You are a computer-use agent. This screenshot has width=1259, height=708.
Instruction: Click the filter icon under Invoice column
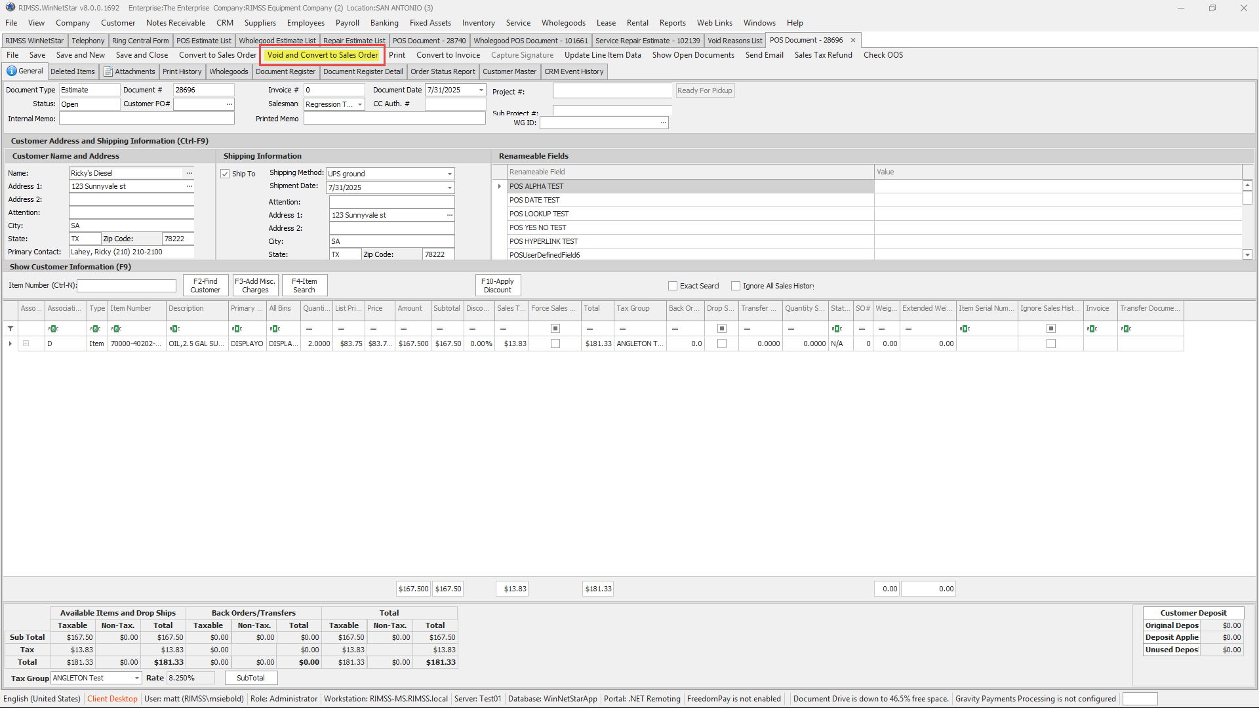coord(1092,328)
